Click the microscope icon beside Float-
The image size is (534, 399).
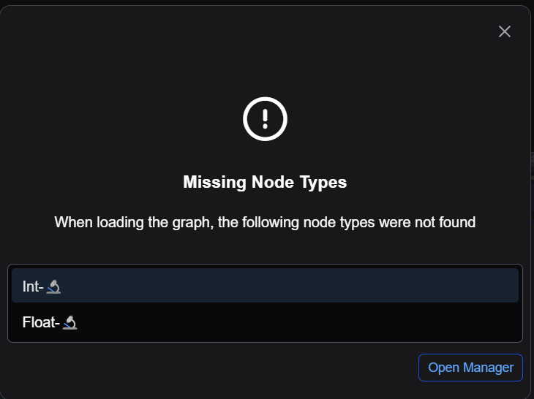70,322
